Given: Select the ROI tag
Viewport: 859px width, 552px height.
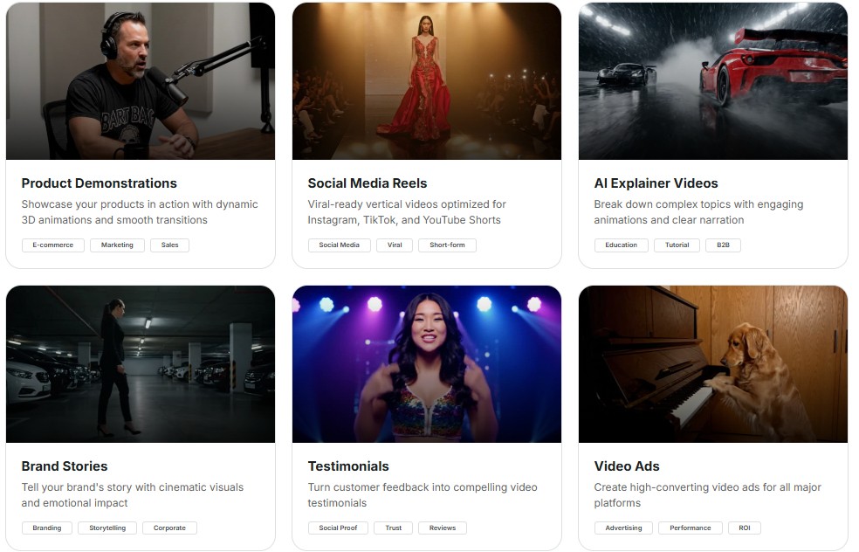Looking at the screenshot, I should (744, 528).
